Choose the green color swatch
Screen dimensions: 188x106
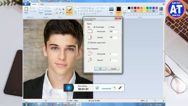147,8
